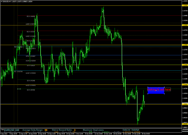
Task: Click the mS3 mid-pivot label
Action: click(x=31, y=85)
